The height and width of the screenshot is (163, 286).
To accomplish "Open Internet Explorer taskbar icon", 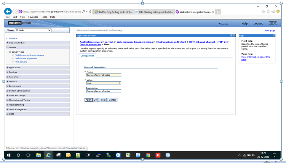I will click(48, 155).
